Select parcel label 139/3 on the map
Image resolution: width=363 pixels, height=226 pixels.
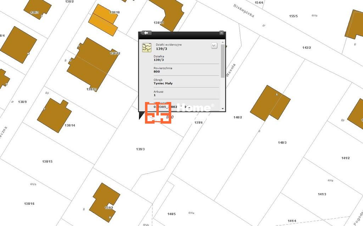coord(140,149)
